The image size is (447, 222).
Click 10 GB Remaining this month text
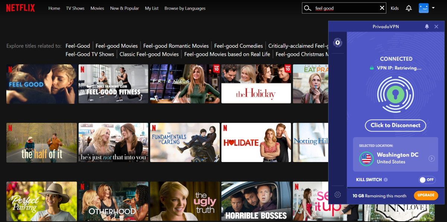pyautogui.click(x=379, y=196)
